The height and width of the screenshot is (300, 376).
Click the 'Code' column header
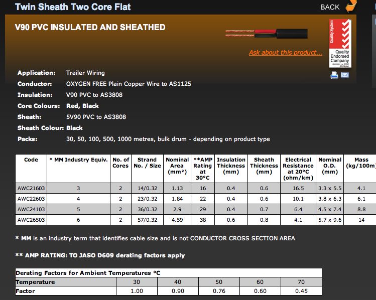pos(31,160)
